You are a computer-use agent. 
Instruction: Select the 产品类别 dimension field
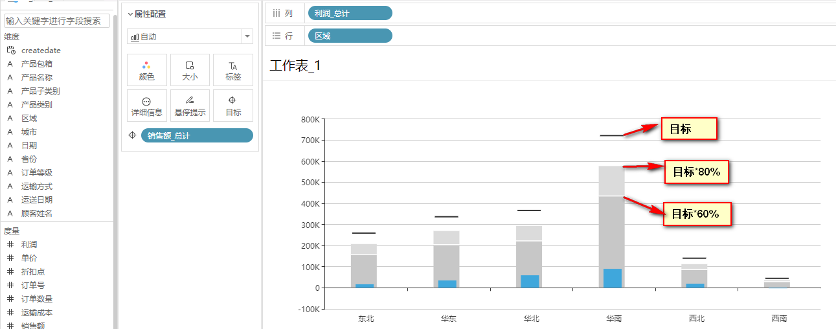point(37,104)
